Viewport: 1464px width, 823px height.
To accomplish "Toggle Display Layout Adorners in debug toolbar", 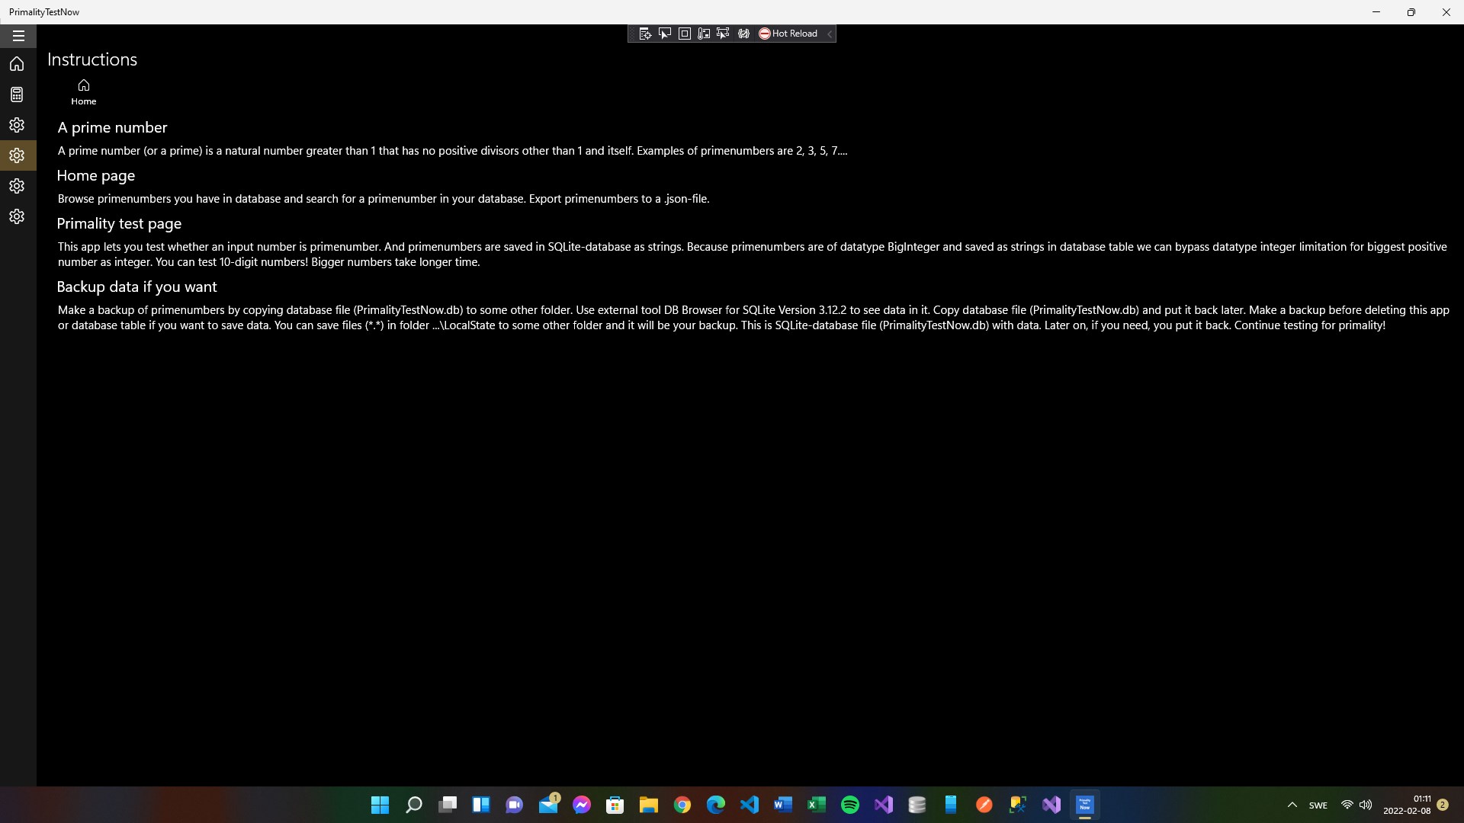I will pos(685,34).
